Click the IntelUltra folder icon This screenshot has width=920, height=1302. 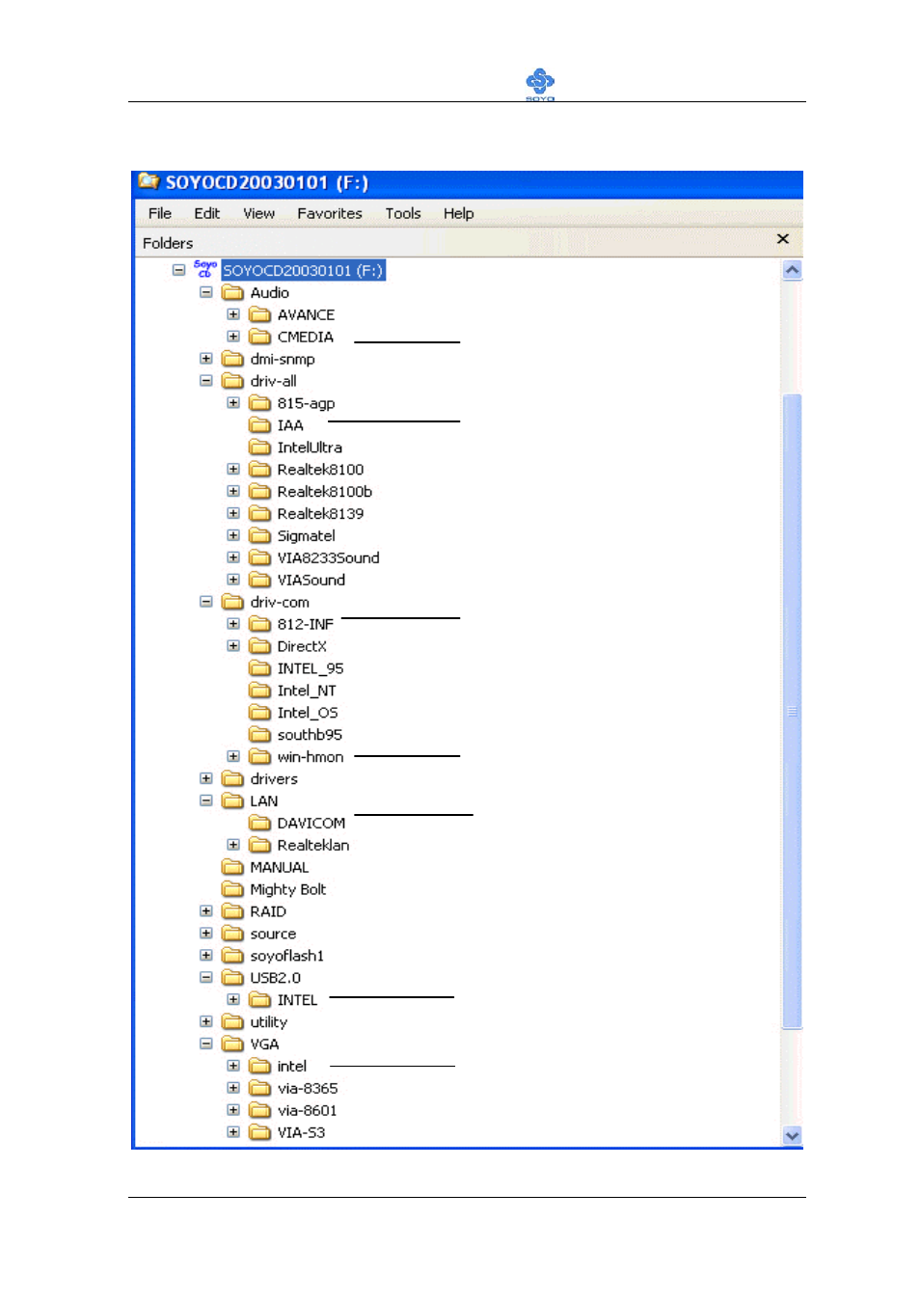[259, 448]
